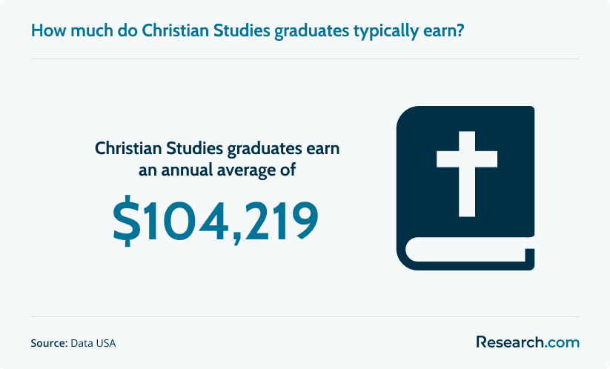This screenshot has width=610, height=369.
Task: Click the horizontal divider above the source
Action: tap(305, 316)
